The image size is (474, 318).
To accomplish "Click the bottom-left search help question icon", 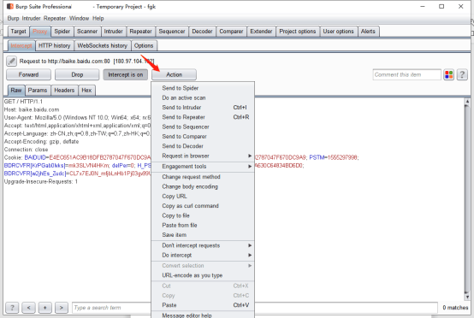I will coord(12,308).
